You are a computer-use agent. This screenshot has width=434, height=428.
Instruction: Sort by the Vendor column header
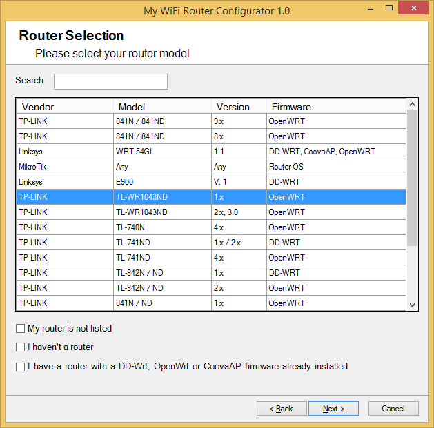(x=65, y=107)
